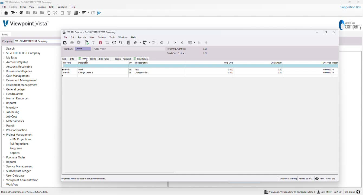
Task: Go to the first record
Action: (x=162, y=43)
